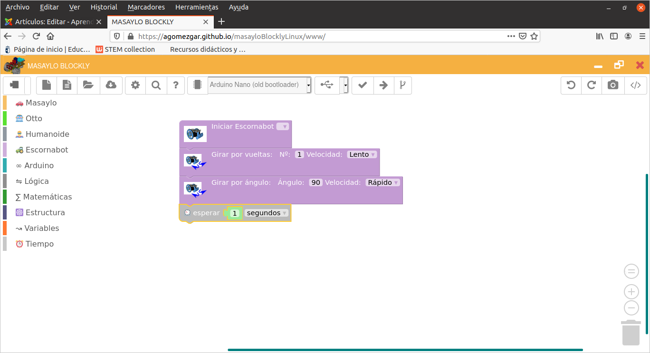The image size is (650, 353).
Task: Click the puzzle-piece blocks icon in toolbar
Action: click(x=14, y=85)
